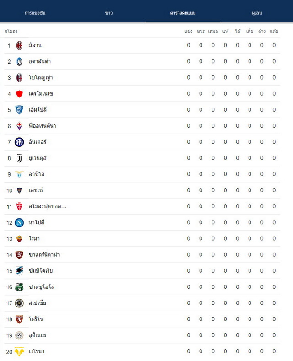Image resolution: width=293 pixels, height=361 pixels.
Task: Click the Inter club crest
Action: (x=19, y=142)
